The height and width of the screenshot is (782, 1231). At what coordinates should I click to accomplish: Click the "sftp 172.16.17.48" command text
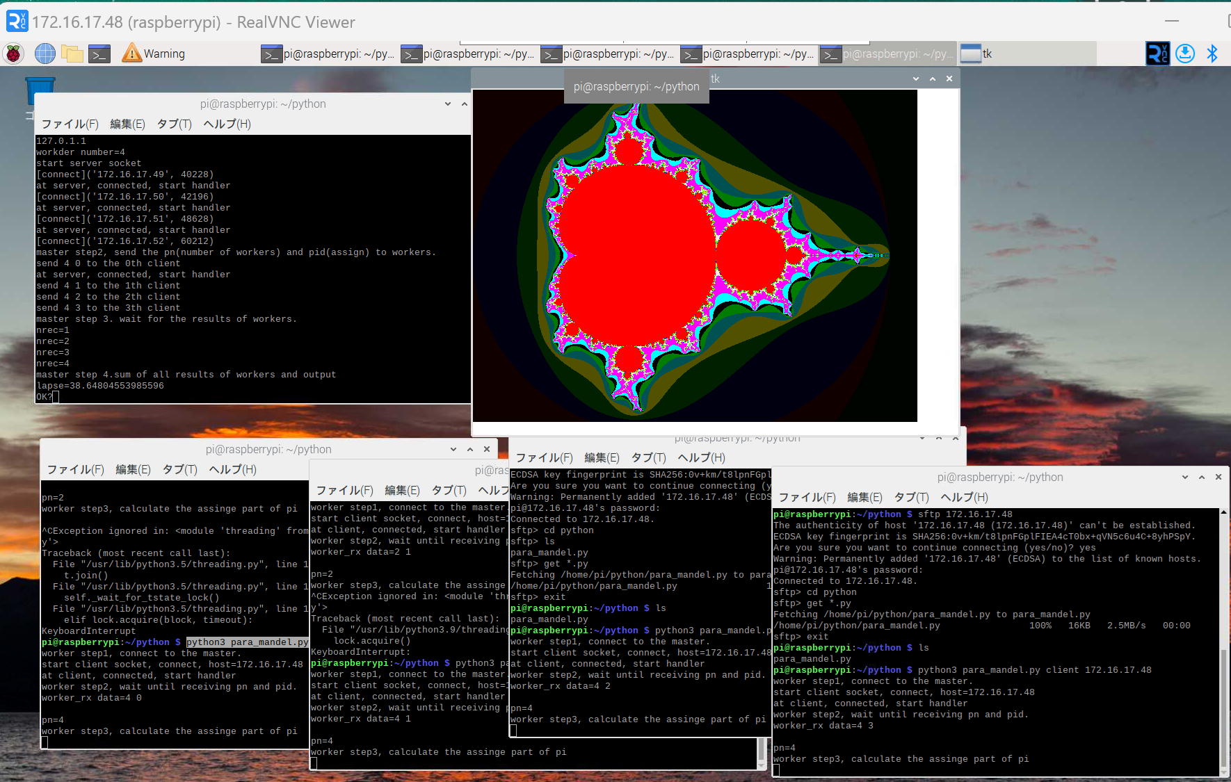(x=965, y=514)
